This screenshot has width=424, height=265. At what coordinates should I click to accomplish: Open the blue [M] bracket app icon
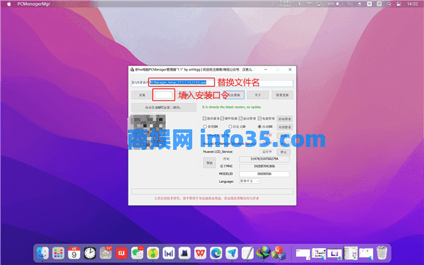(x=169, y=254)
